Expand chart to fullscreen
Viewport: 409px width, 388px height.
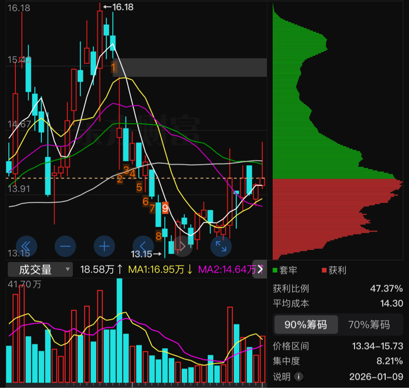[x=221, y=246]
